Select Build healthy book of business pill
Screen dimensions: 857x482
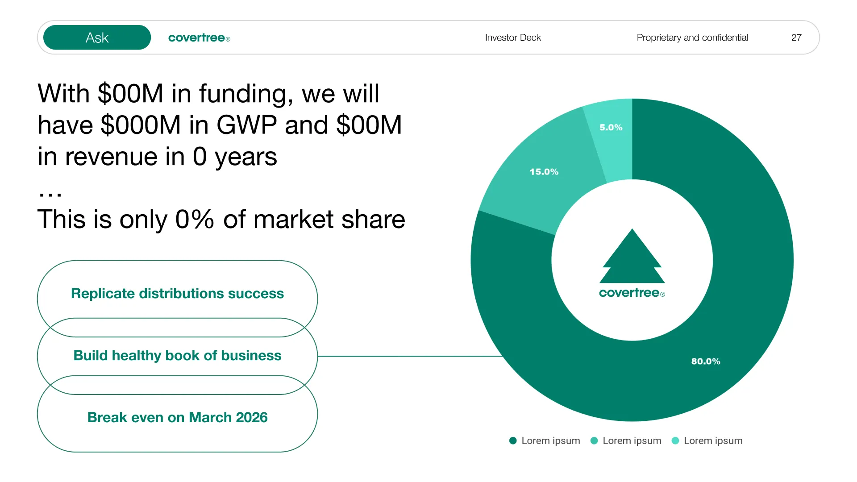177,356
